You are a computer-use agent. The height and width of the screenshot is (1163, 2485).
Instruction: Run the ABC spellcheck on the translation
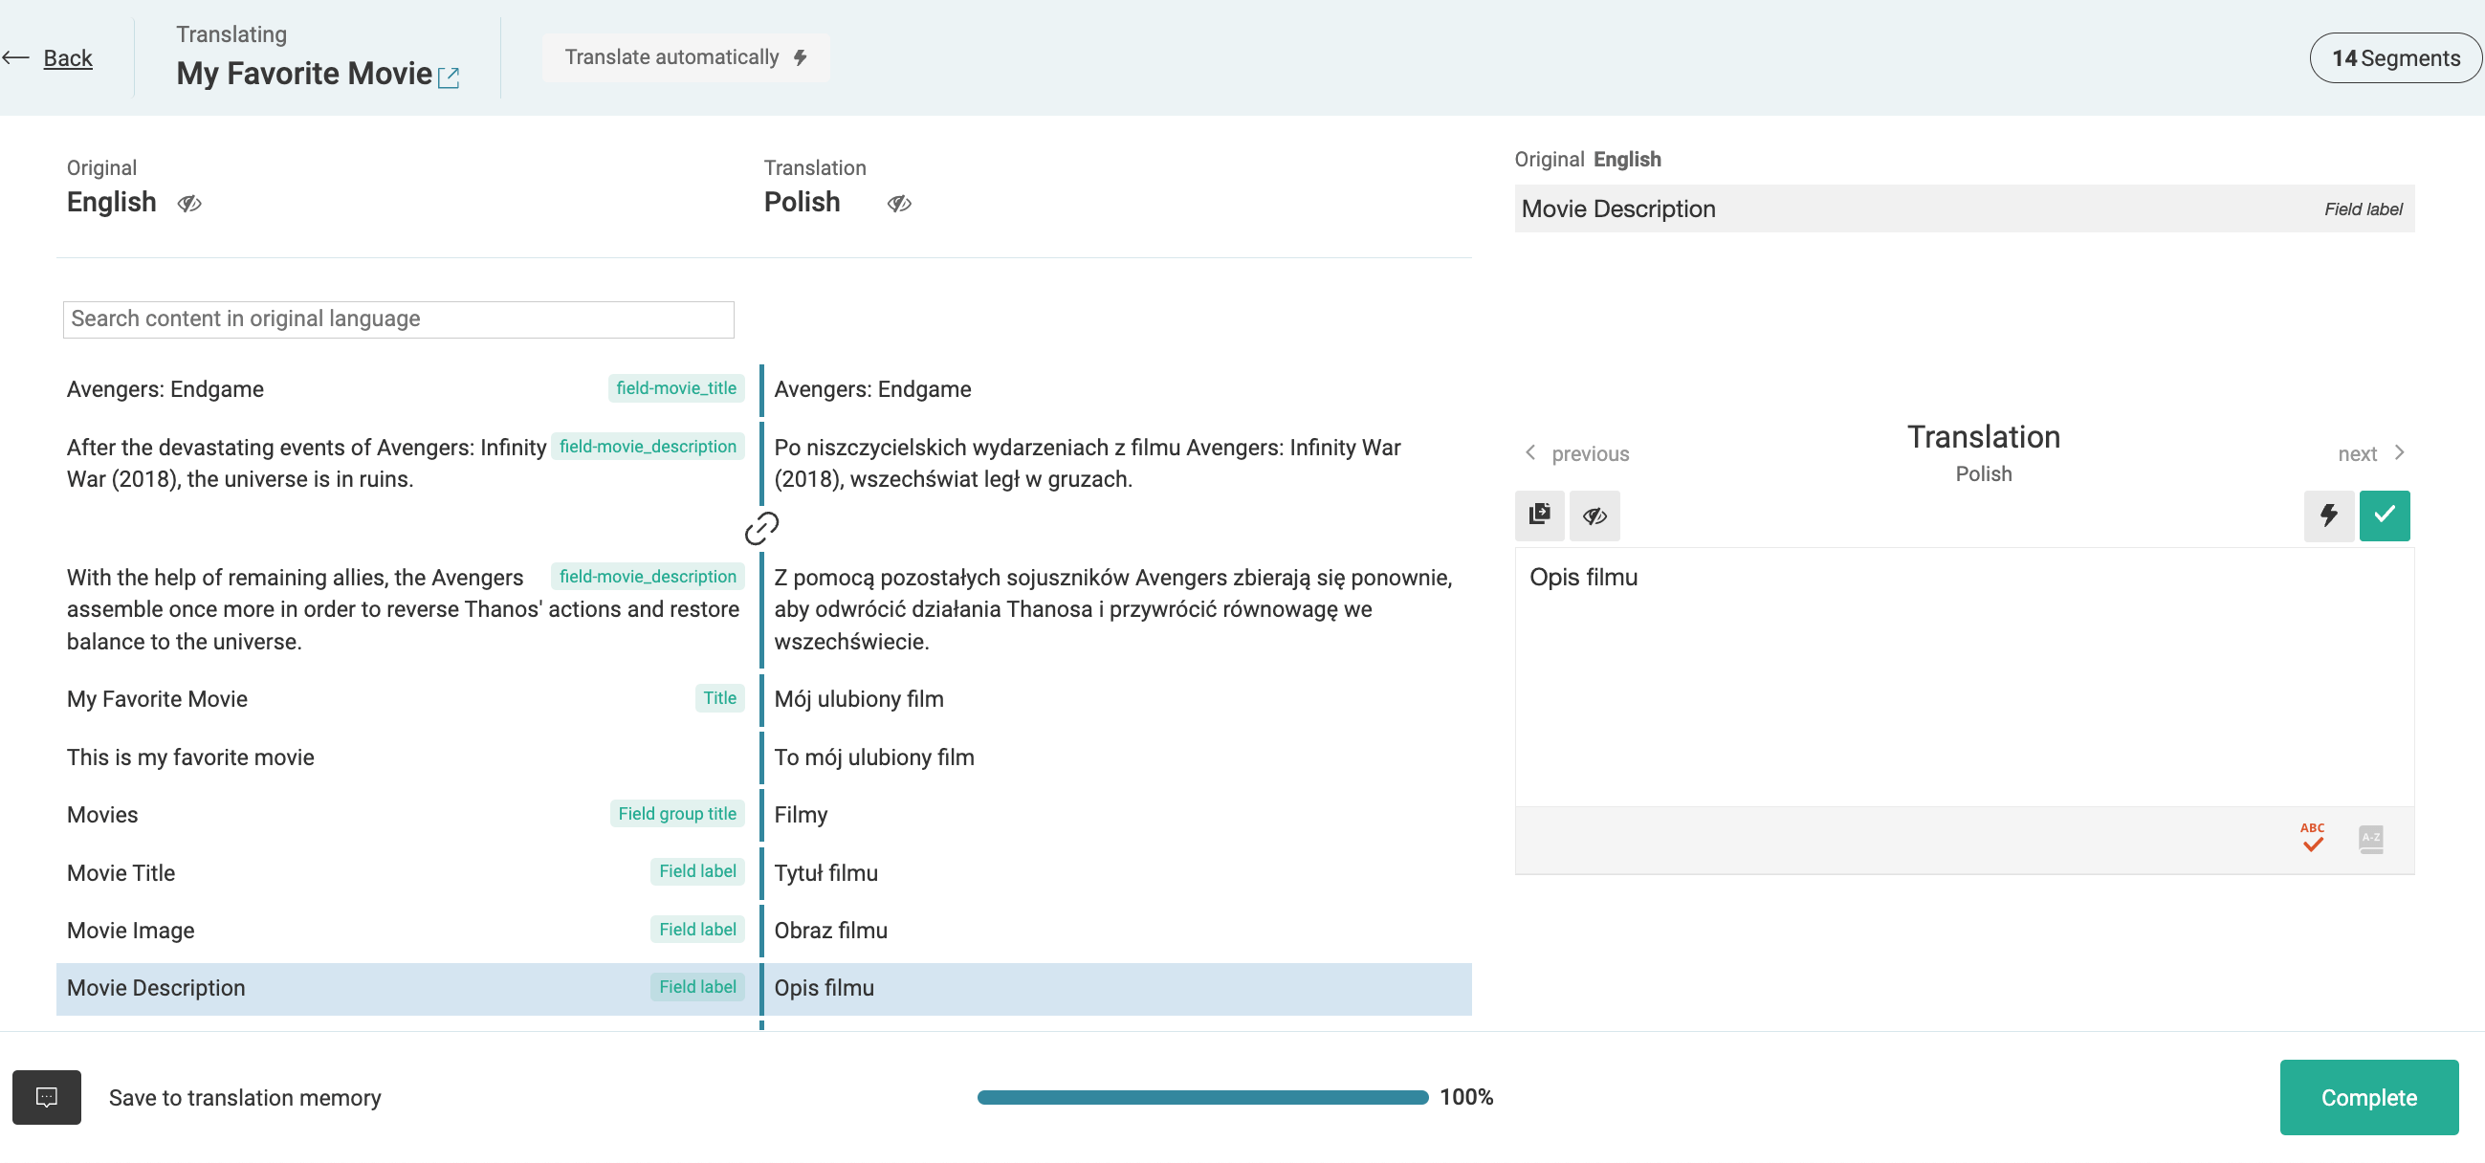[2312, 838]
